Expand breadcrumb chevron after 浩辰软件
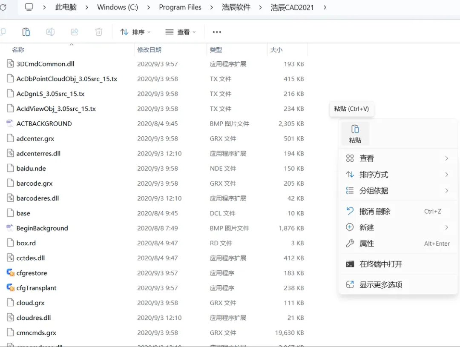This screenshot has height=347, width=460. pyautogui.click(x=260, y=7)
